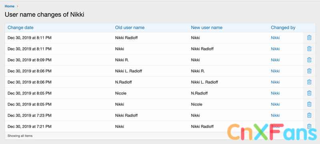Open Nikki's profile in the 7:23 PM row

[275, 116]
